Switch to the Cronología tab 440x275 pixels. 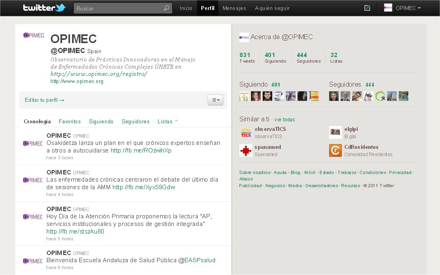pos(37,121)
